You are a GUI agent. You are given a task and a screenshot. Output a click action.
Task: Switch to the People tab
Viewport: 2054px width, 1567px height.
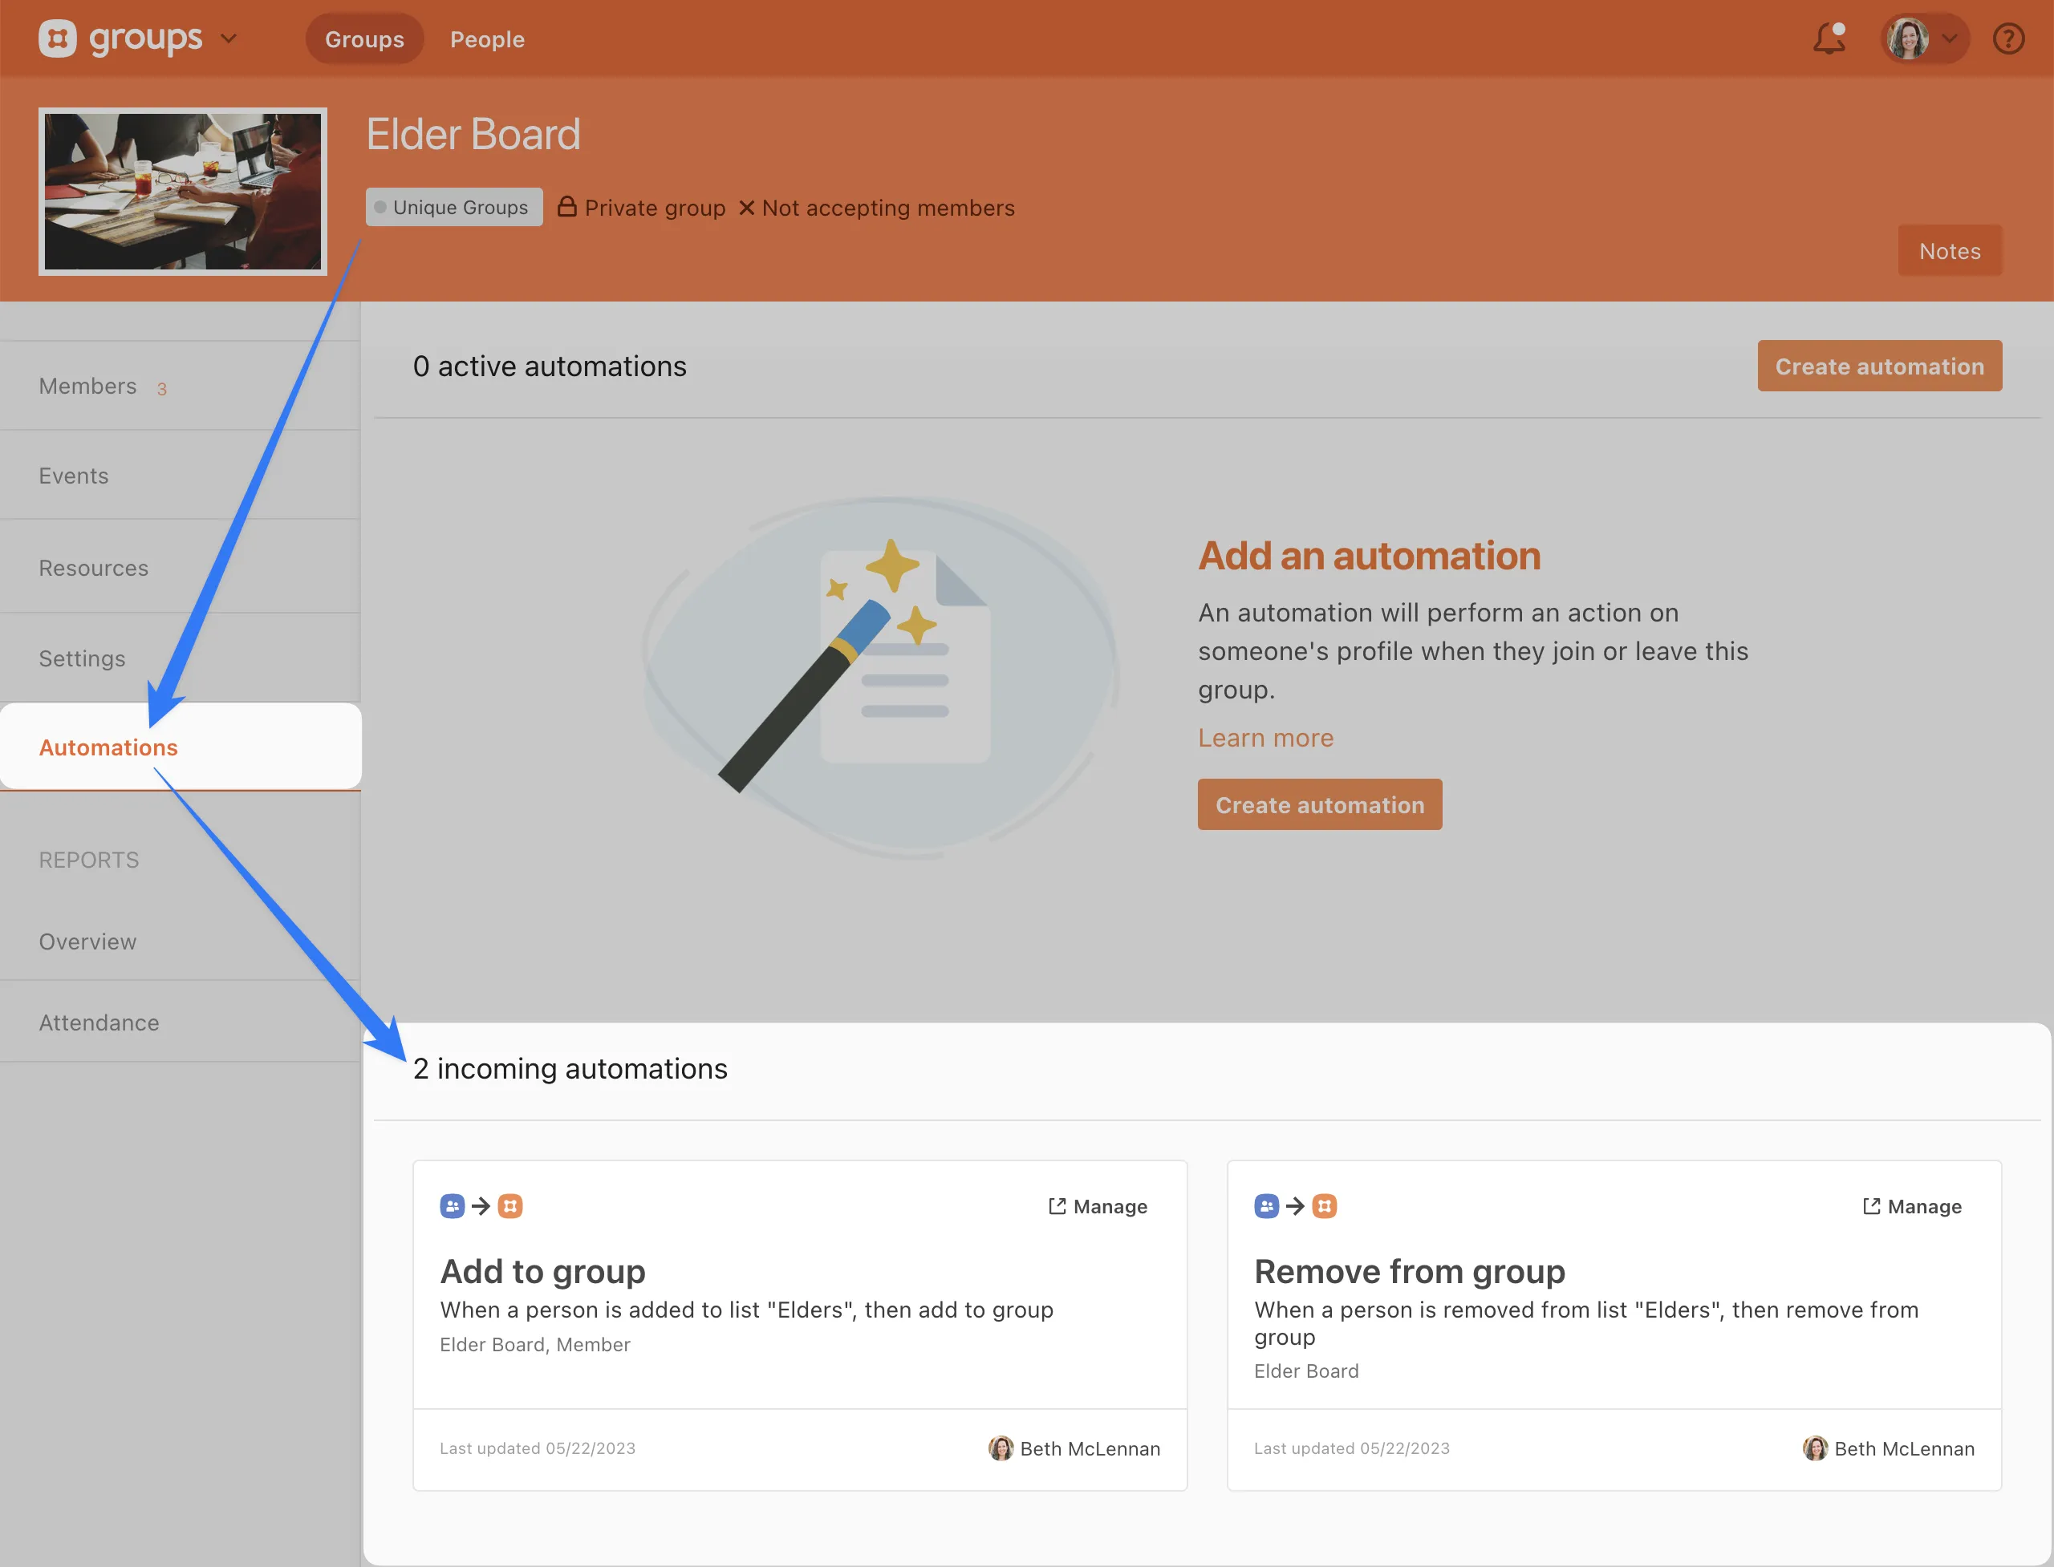(487, 39)
